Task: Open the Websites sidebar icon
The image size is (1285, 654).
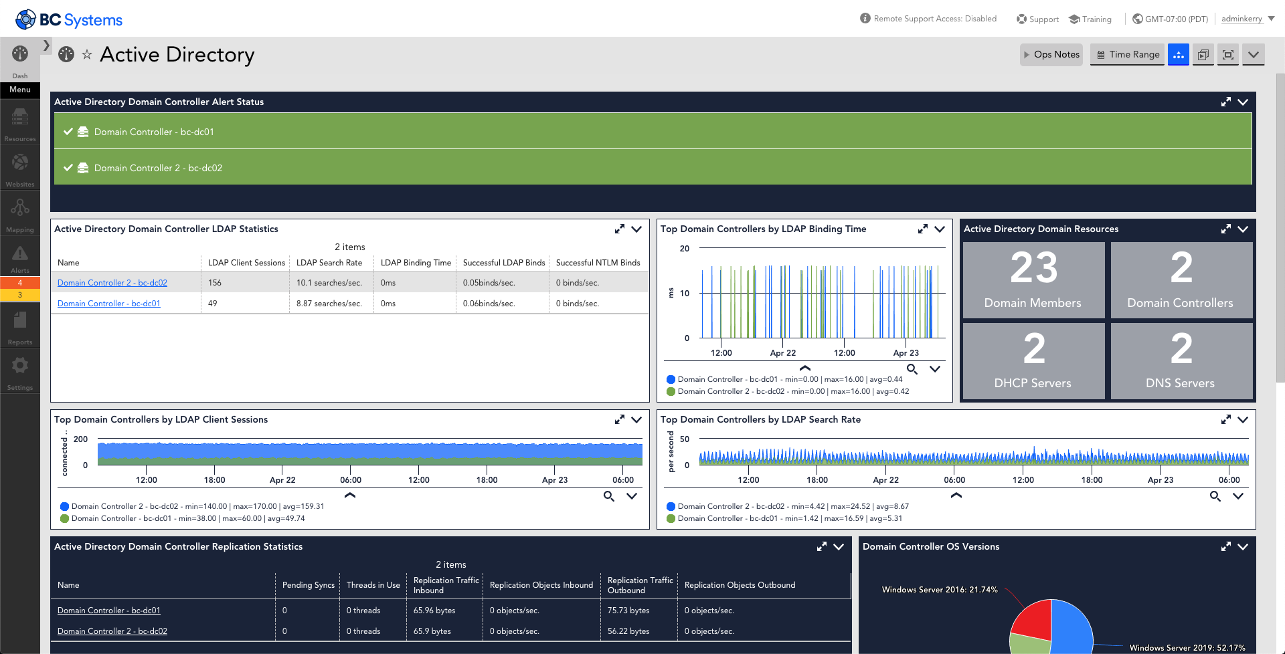Action: point(20,169)
